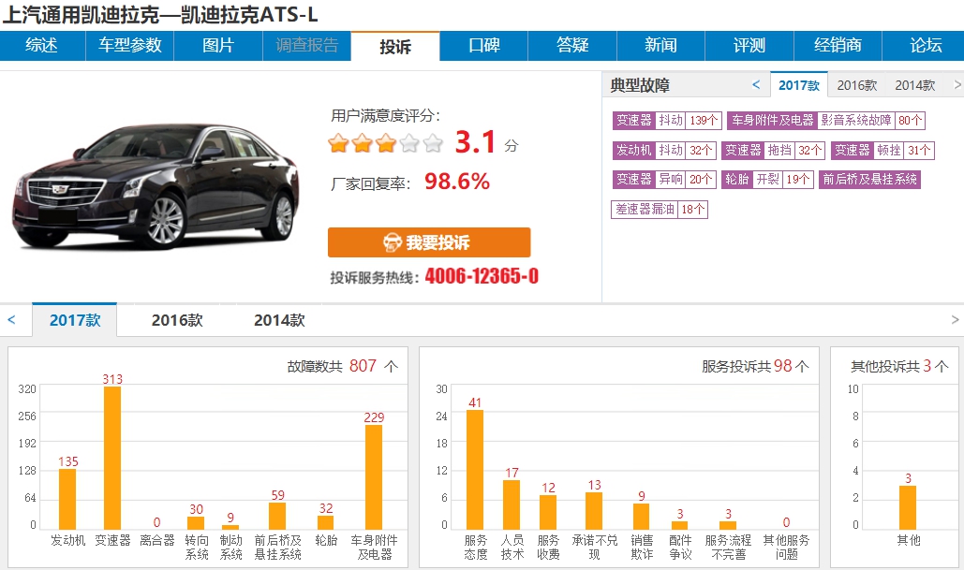Click the 配件争议 bar showing 3
The height and width of the screenshot is (570, 964).
click(679, 525)
